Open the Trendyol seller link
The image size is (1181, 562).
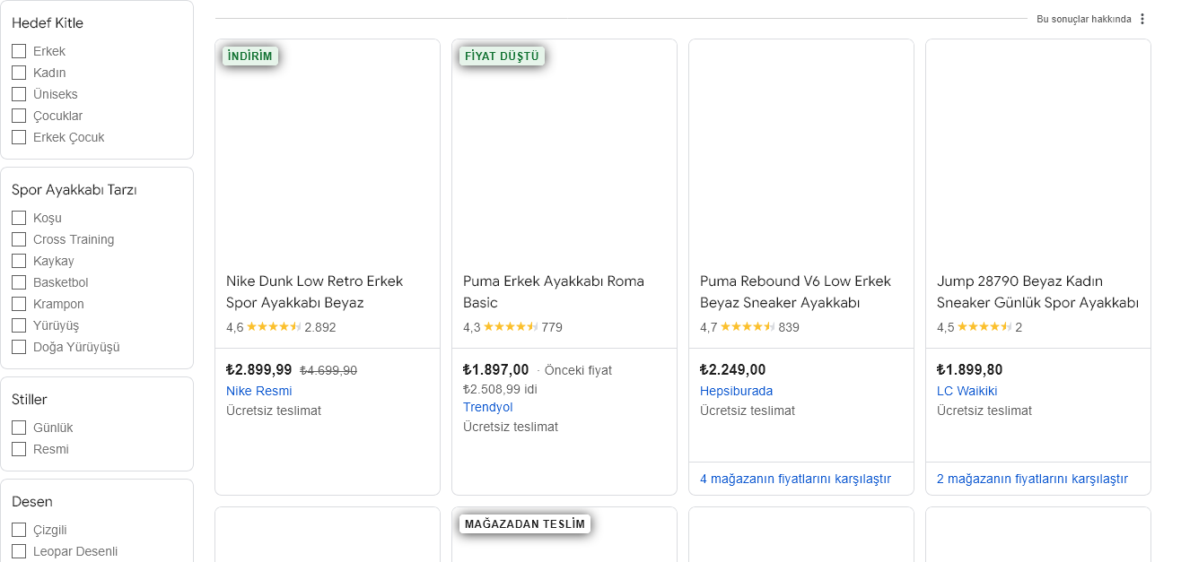pyautogui.click(x=487, y=407)
